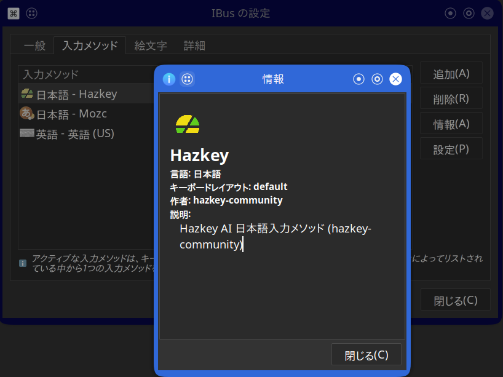Viewport: 503px width, 377px height.
Task: Click the Hazkey AI 日本語入力メソッド description text
Action: 275,236
